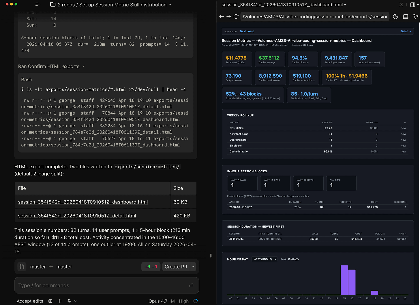This screenshot has width=420, height=305.
Task: Open the AEST (UTC+10) timezone dropdown
Action: 264,259
